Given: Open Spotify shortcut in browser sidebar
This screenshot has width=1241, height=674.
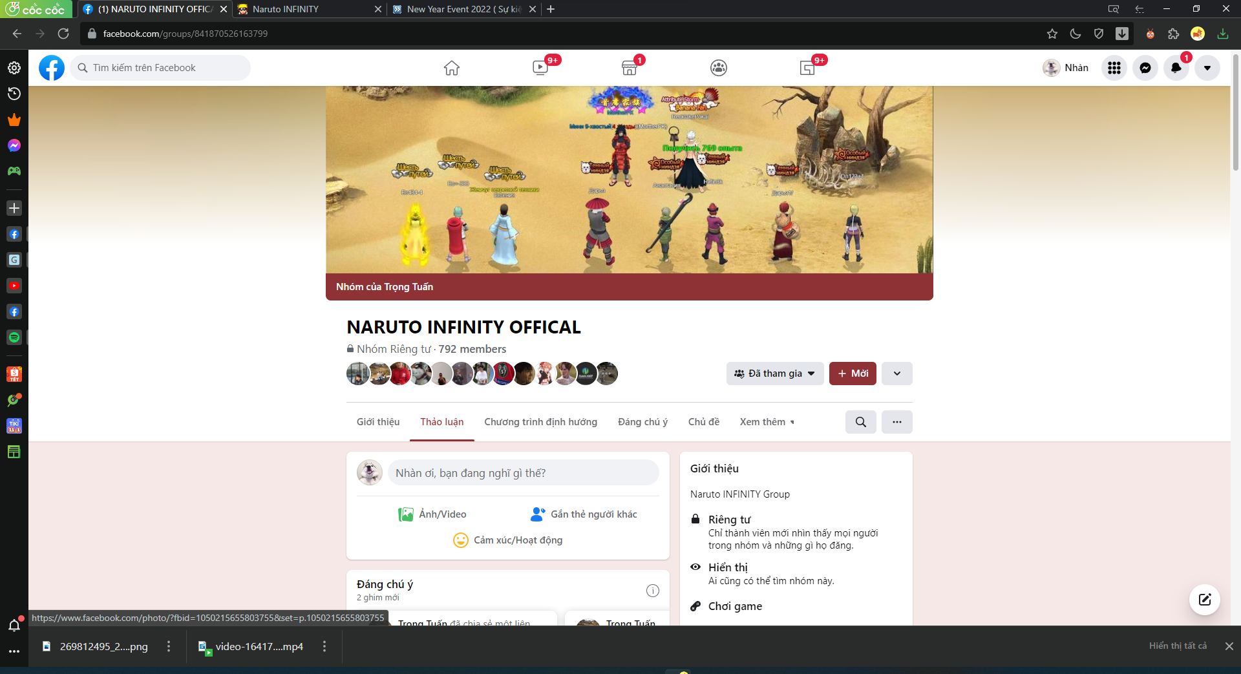Looking at the screenshot, I should coord(14,337).
